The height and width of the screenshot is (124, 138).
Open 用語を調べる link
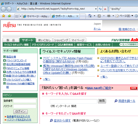tap(127, 101)
